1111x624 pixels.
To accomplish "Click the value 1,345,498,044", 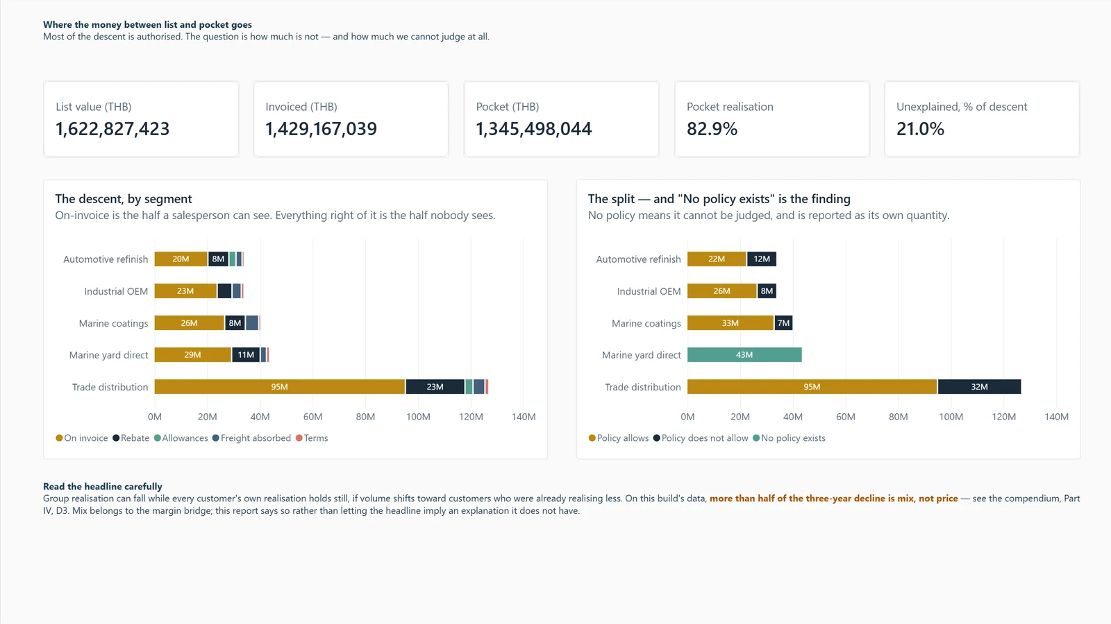I will (x=534, y=129).
